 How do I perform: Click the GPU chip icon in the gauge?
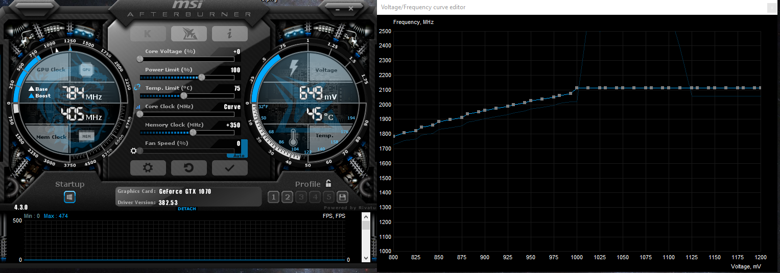pos(86,69)
